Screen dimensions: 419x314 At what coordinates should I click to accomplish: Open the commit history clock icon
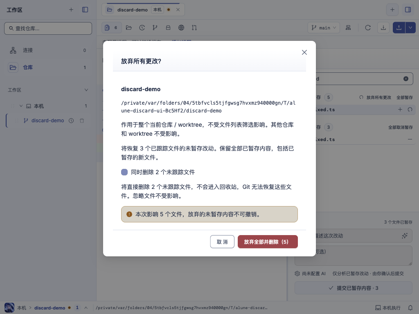(142, 27)
